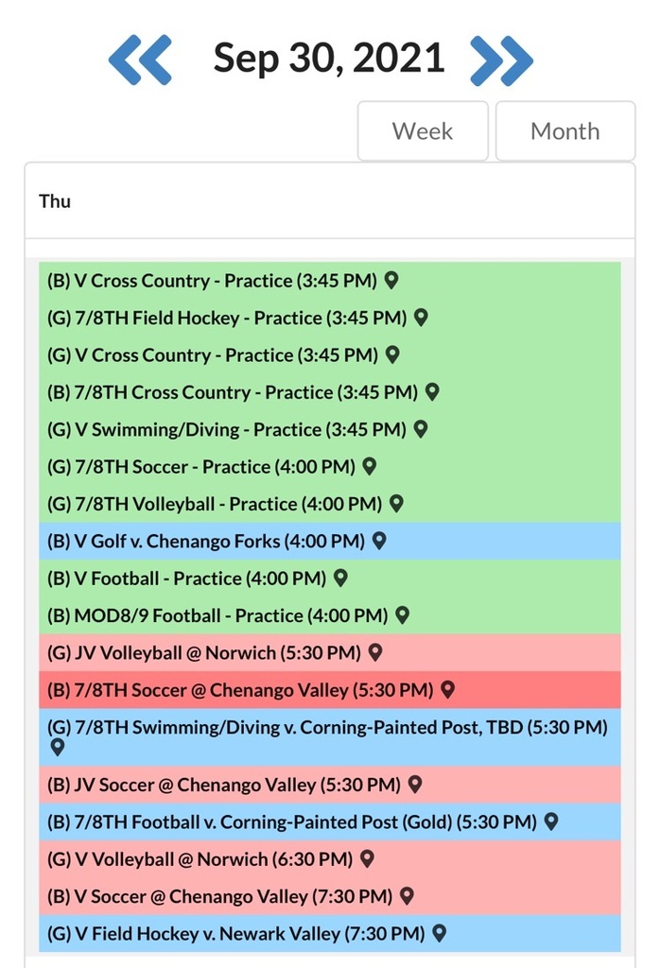660x968 pixels.
Task: Switch to Month view
Action: 564,130
